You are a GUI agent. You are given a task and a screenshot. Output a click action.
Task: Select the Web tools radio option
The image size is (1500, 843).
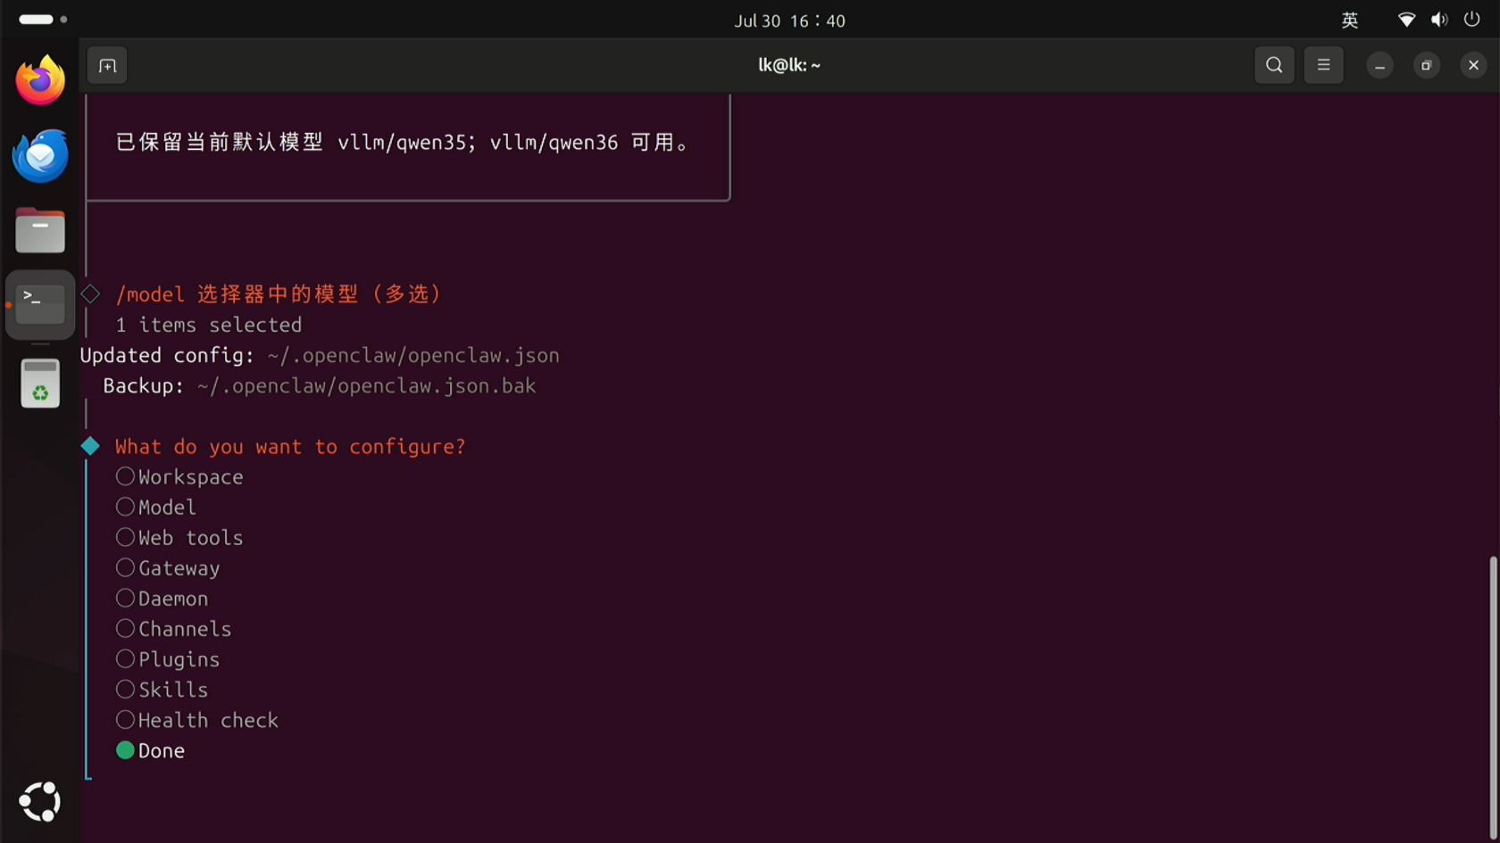tap(179, 538)
